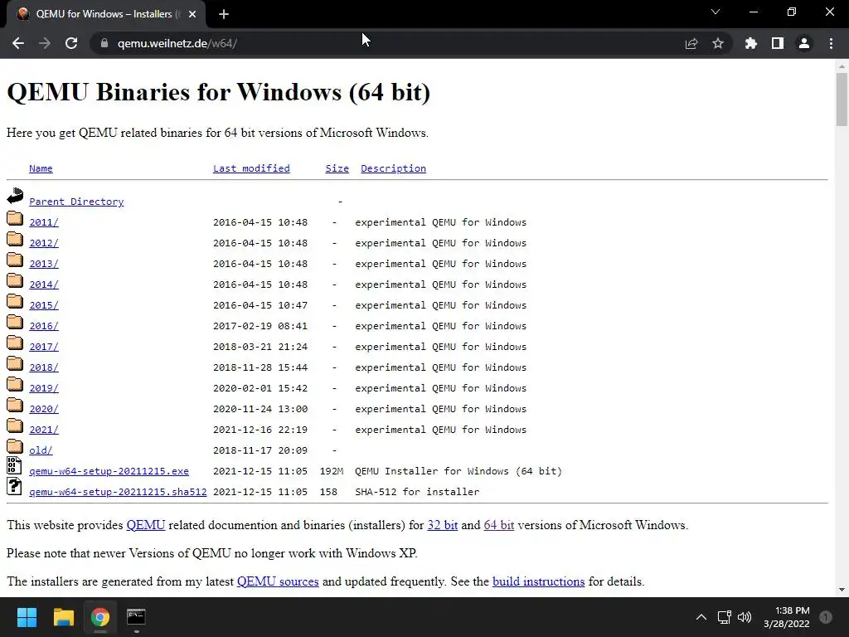Open the Chrome side panel
Viewport: 849px width, 637px height.
tap(778, 43)
